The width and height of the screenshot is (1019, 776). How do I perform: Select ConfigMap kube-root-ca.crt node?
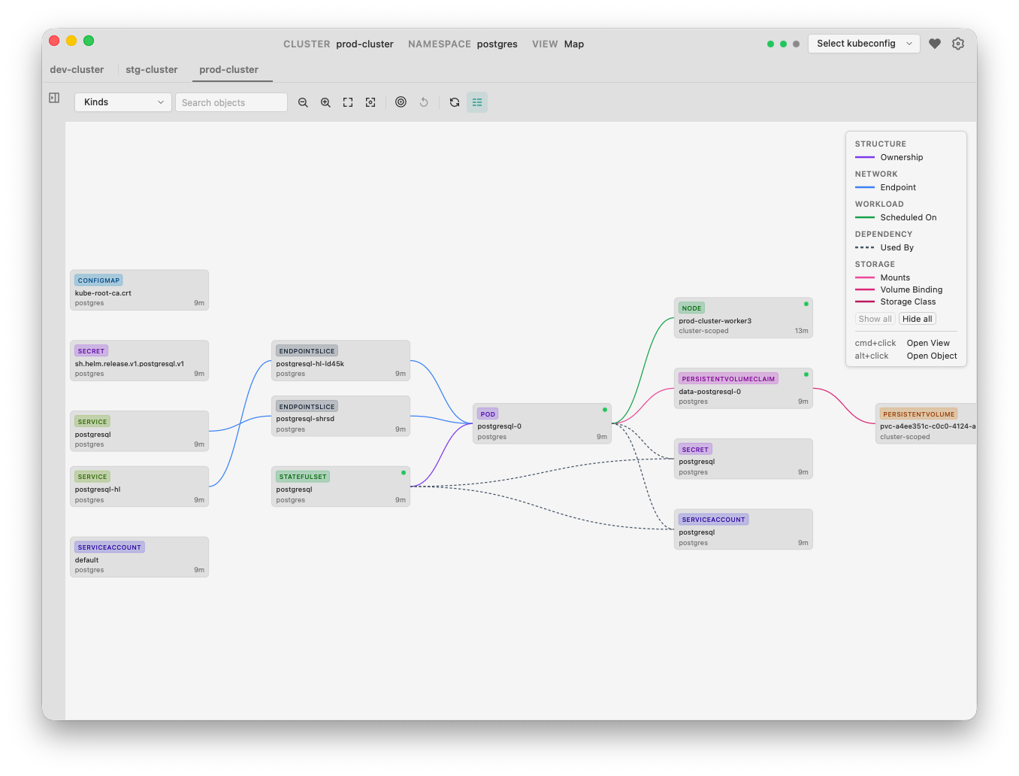(x=140, y=290)
